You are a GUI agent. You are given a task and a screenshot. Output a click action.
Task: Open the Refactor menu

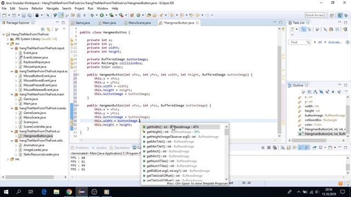click(37, 9)
